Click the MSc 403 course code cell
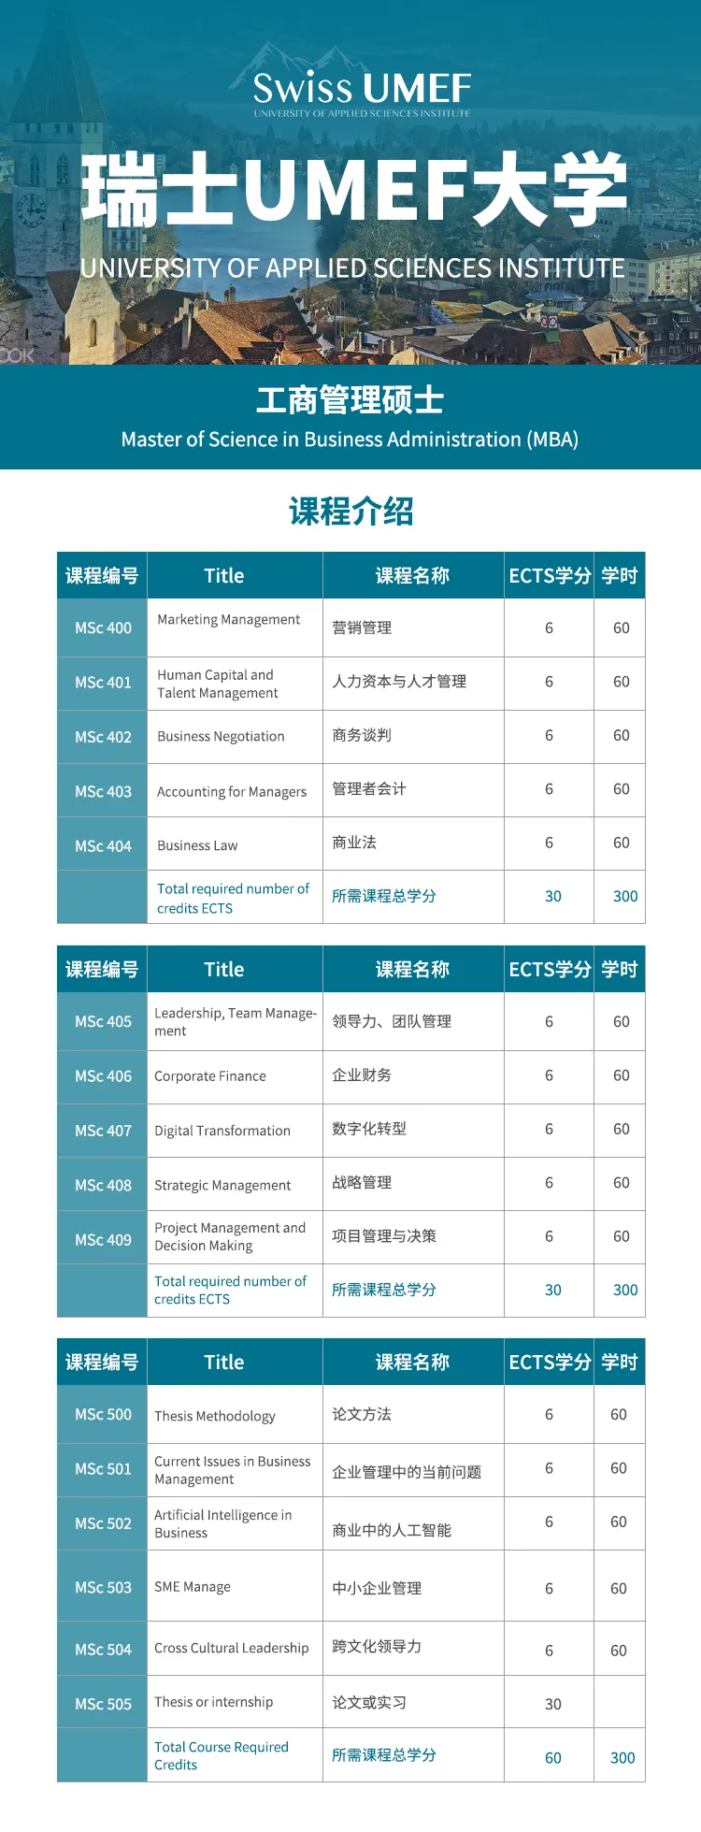The width and height of the screenshot is (701, 1832). [103, 792]
